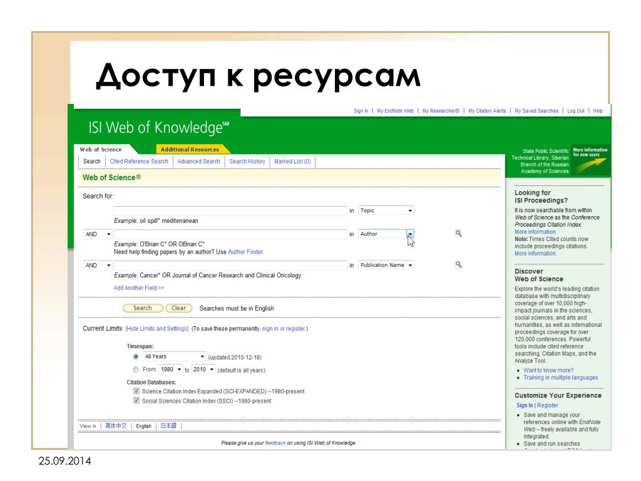Open the Marked List (0) tab

click(x=292, y=162)
